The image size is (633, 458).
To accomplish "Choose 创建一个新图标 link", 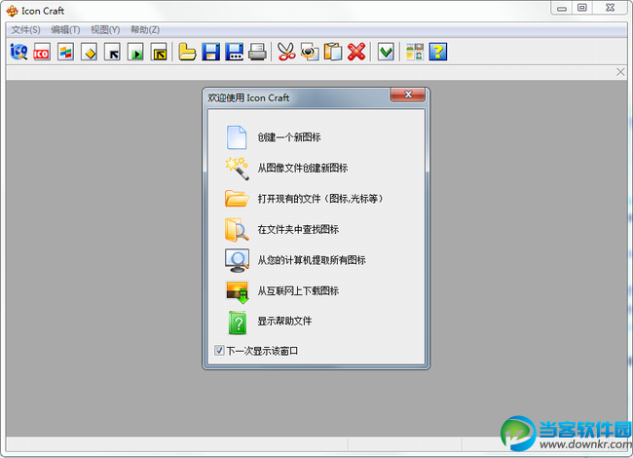I will [289, 137].
